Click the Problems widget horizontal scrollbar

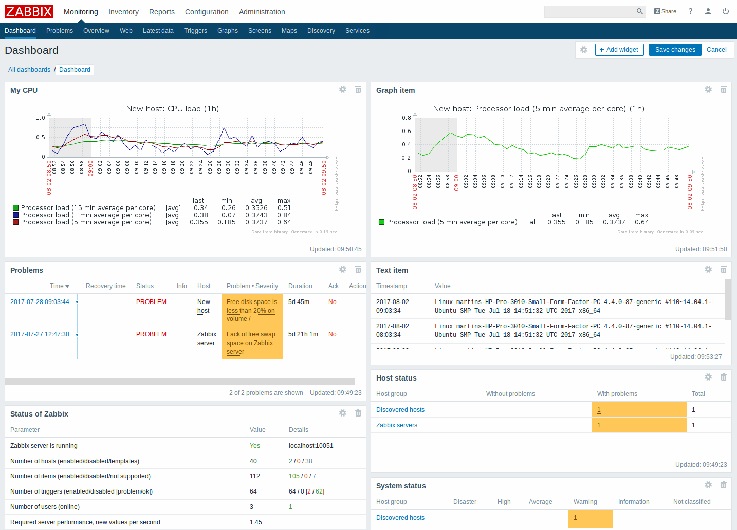[180, 382]
